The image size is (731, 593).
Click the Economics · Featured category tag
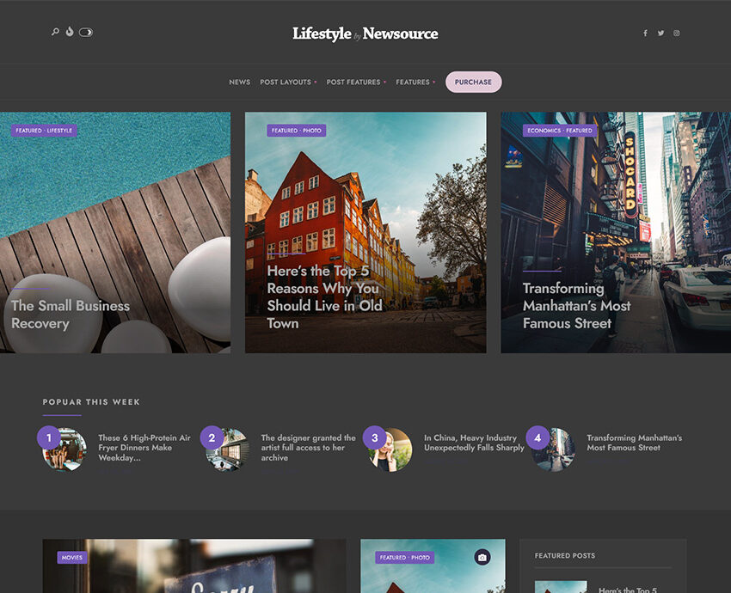[560, 131]
